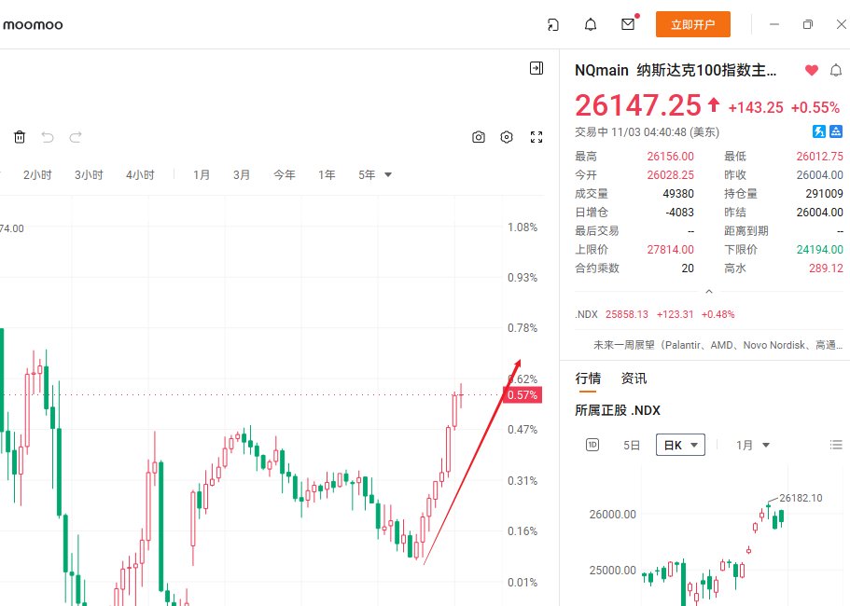The width and height of the screenshot is (850, 606).
Task: Click the change percentage +0.55%
Action: 815,107
